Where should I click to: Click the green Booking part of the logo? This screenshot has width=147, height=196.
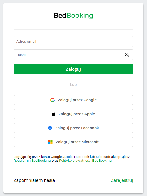point(80,16)
